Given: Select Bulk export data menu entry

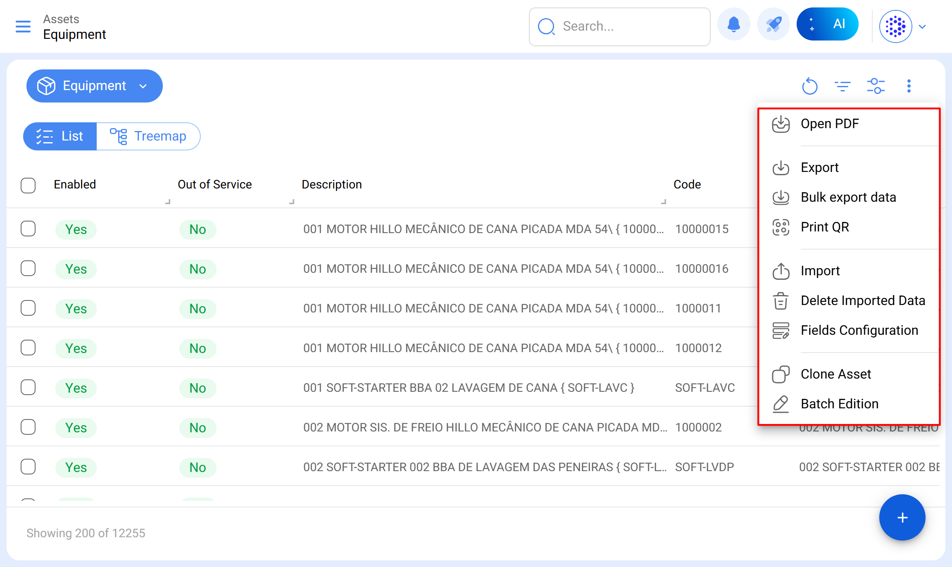Looking at the screenshot, I should point(848,197).
